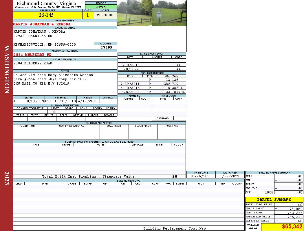Click the Acres value 20.7600
This screenshot has width=304, height=231.
[105, 15]
